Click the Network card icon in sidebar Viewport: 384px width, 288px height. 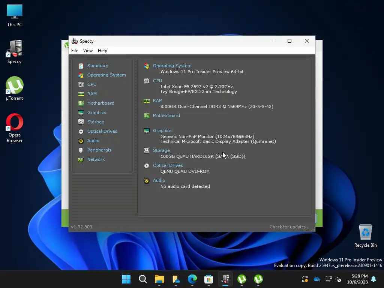pyautogui.click(x=81, y=160)
